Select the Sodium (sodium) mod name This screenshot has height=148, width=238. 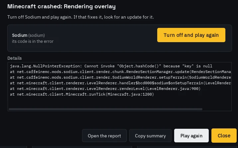point(28,35)
